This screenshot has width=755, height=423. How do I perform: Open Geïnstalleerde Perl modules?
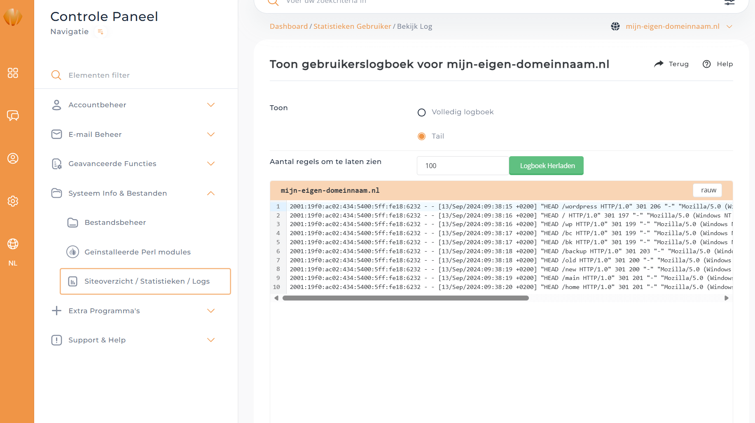pos(138,252)
